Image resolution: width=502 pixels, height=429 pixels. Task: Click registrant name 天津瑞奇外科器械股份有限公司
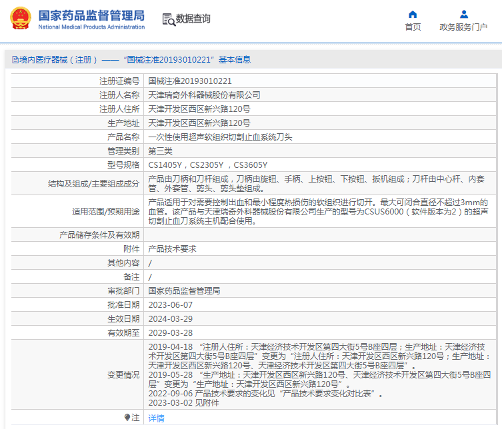[204, 95]
